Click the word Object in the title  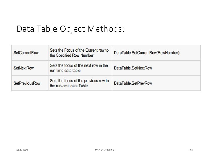pos(72,29)
